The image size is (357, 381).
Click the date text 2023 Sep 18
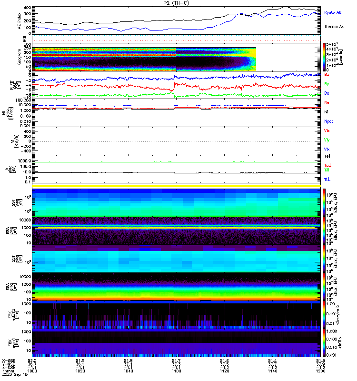[x=15, y=374]
